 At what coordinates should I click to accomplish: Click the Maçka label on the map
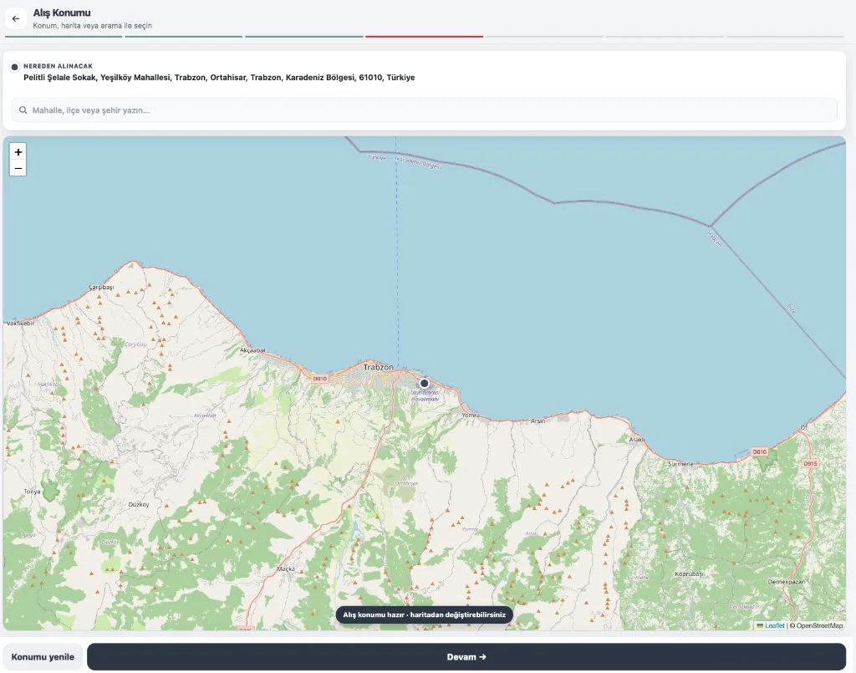click(x=286, y=568)
